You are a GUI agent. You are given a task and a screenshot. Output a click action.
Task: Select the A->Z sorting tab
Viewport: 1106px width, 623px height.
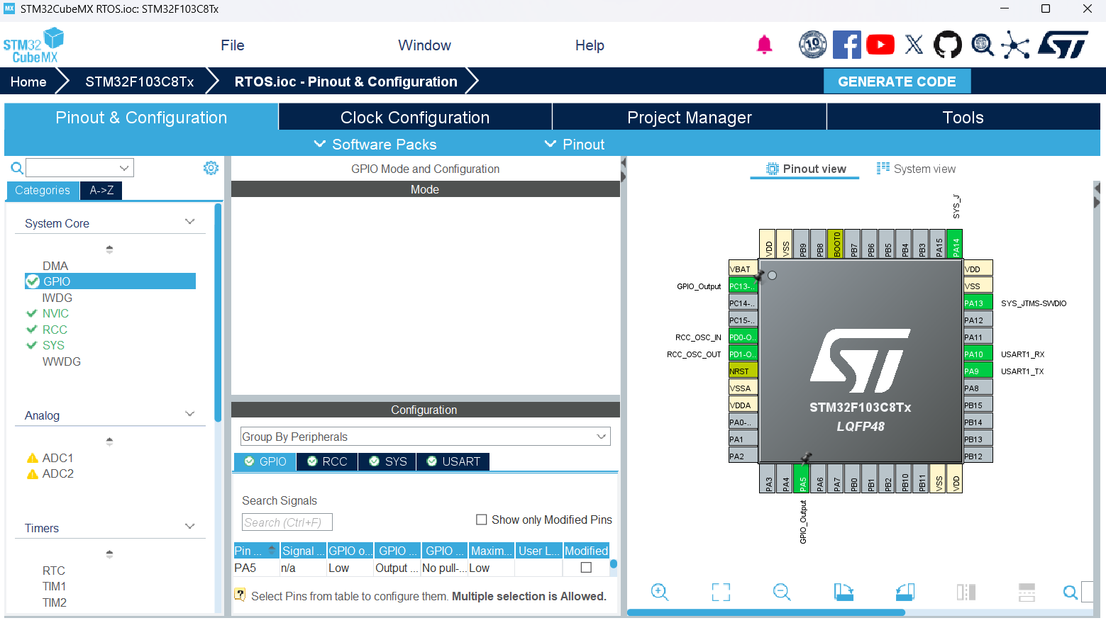click(x=101, y=190)
